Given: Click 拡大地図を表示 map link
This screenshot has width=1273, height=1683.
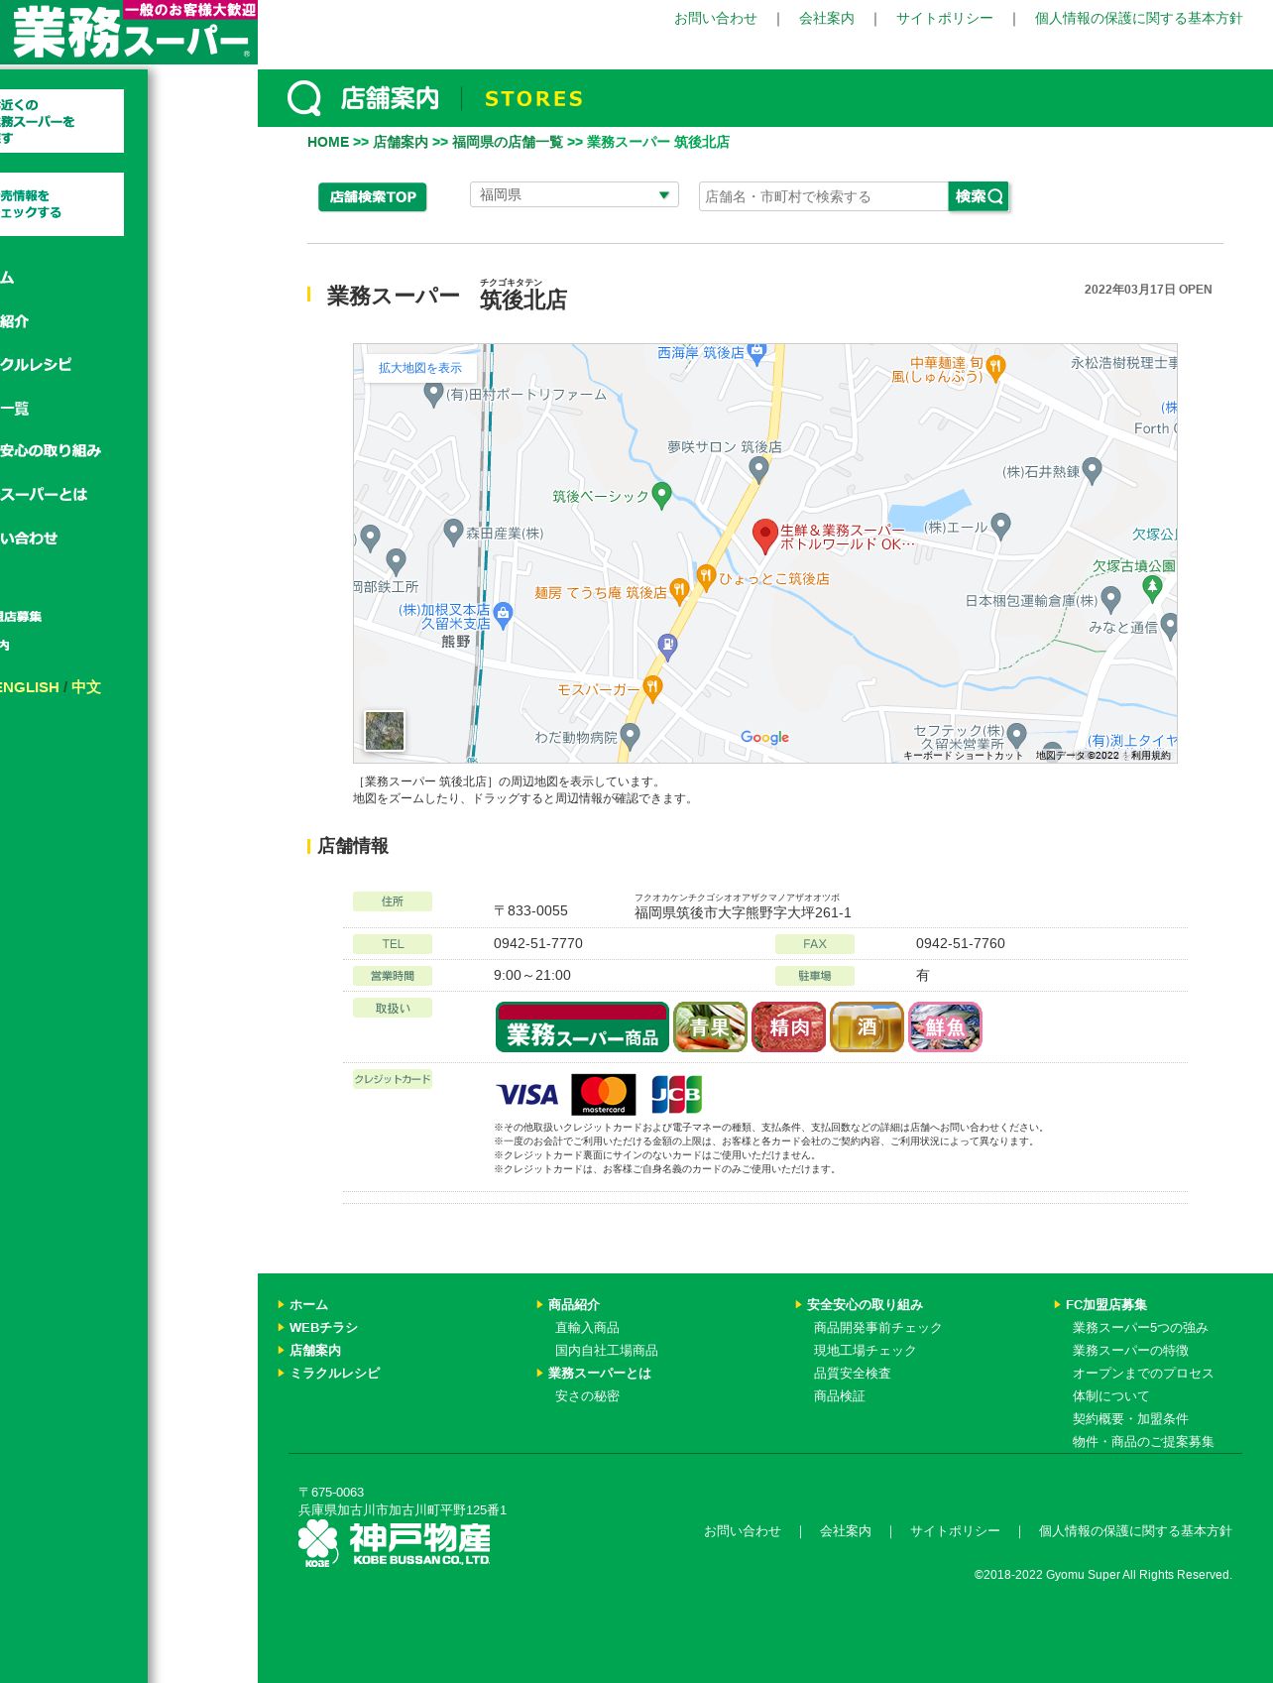Looking at the screenshot, I should pos(420,368).
